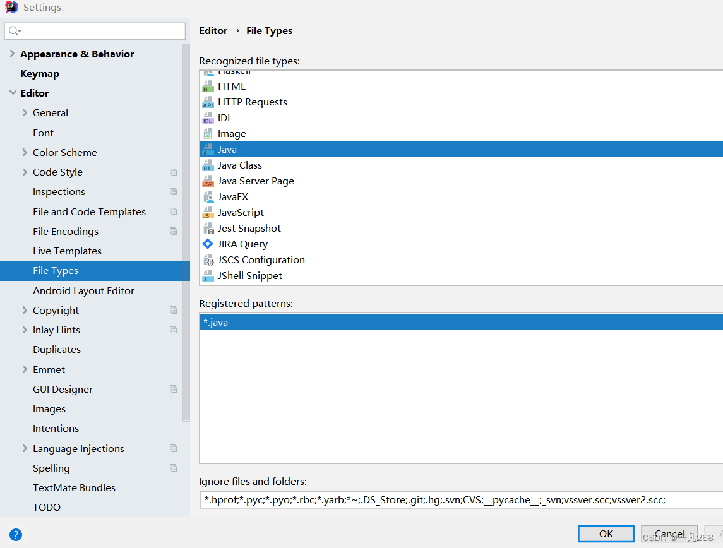Click the HTML file type icon
Viewport: 723px width, 548px height.
pos(209,86)
